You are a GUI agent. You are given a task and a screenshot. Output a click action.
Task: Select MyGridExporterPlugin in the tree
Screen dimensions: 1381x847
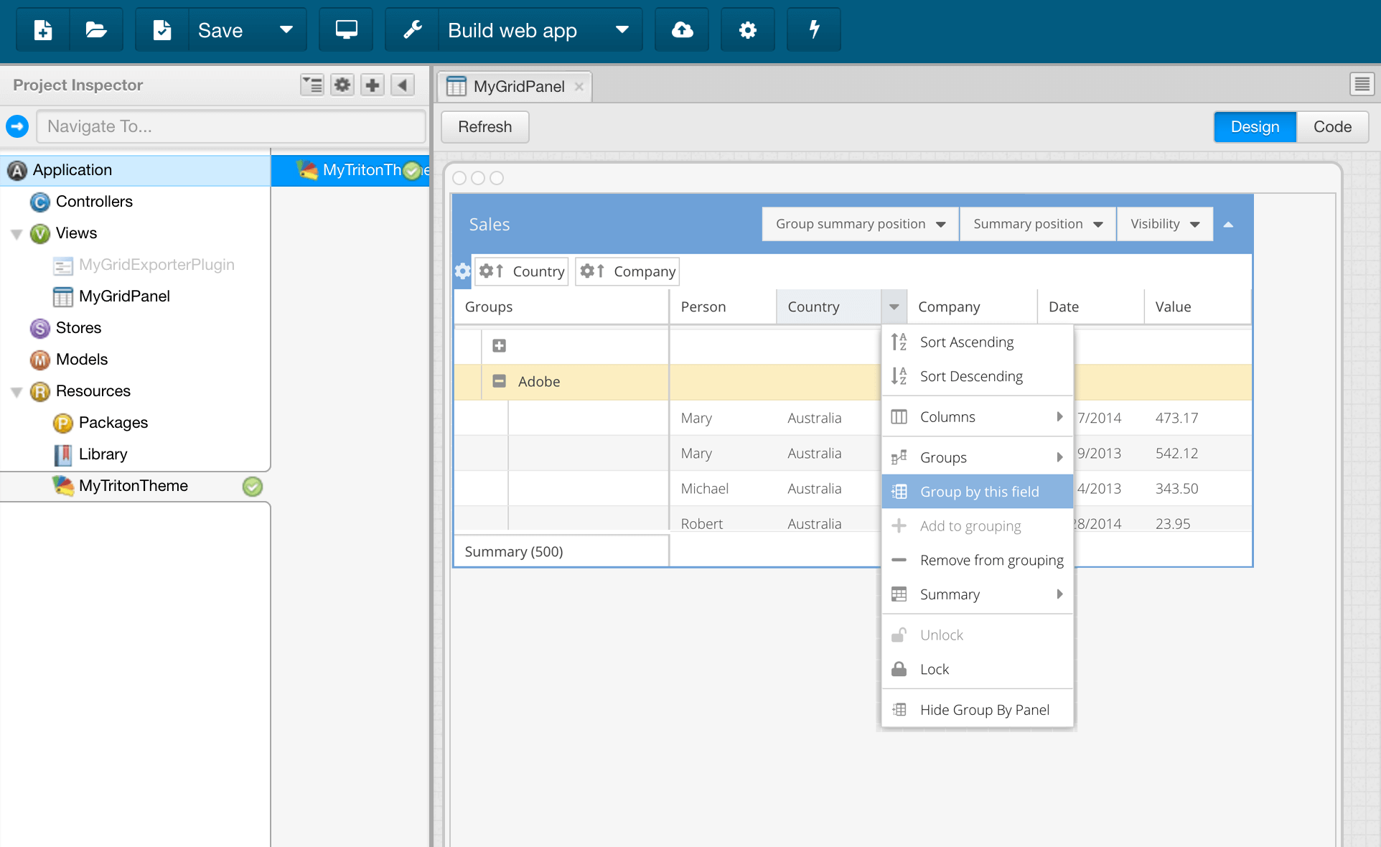(x=156, y=265)
